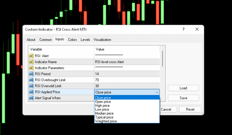Select the Inputs tab
The width and height of the screenshot is (232, 135).
(60, 39)
